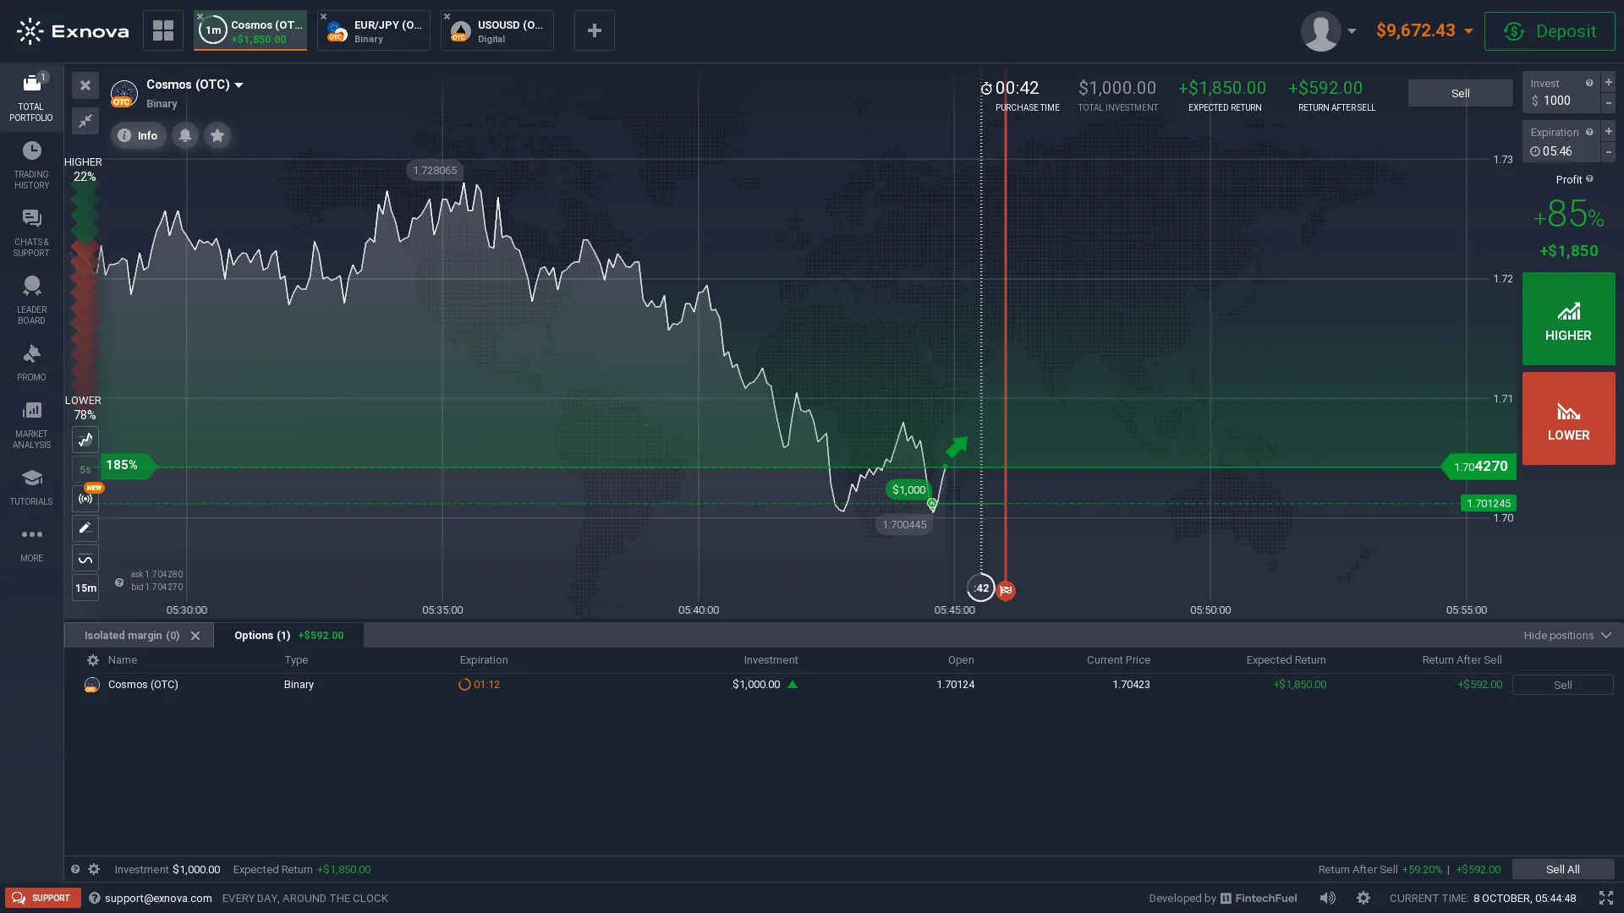
Task: Open indicators wave icon
Action: point(85,558)
